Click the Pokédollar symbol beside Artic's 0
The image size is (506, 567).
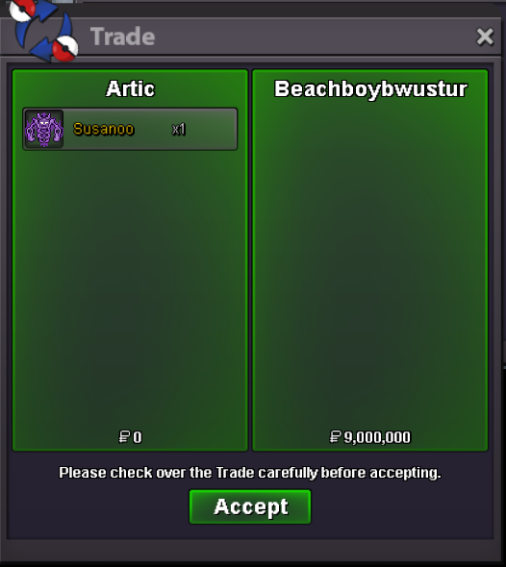(x=124, y=437)
